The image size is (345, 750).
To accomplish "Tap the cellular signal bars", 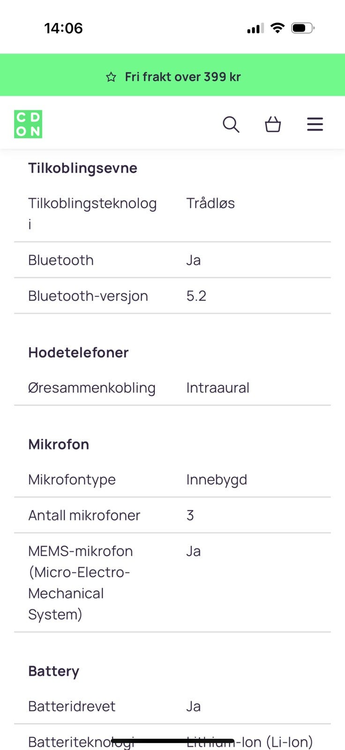I will pyautogui.click(x=255, y=29).
